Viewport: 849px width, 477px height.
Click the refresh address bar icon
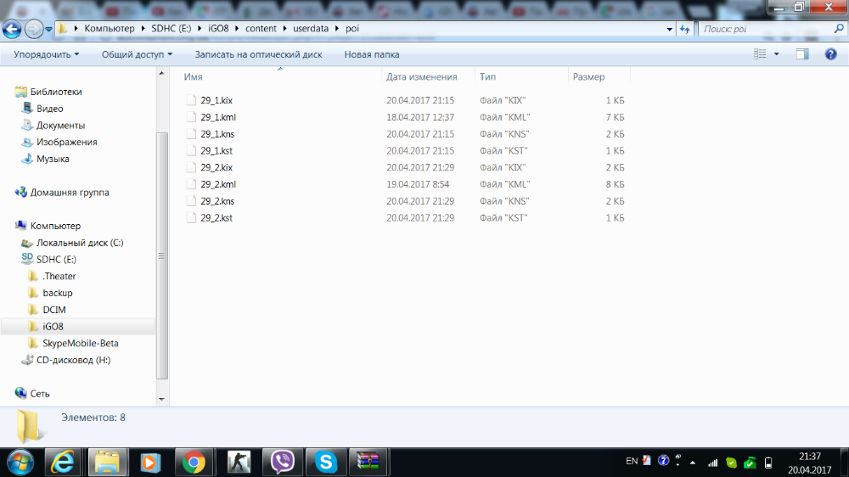click(x=685, y=29)
